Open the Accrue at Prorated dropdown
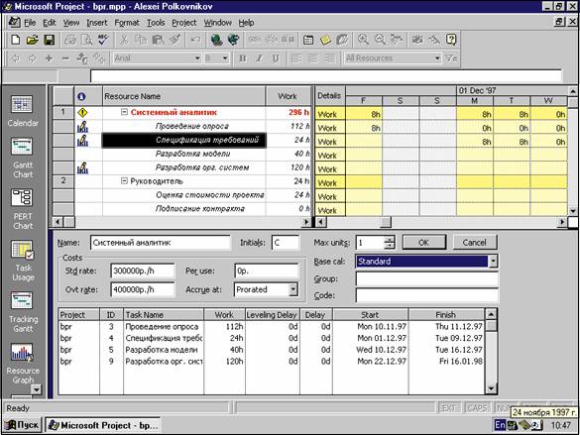Image resolution: width=580 pixels, height=435 pixels. (292, 289)
